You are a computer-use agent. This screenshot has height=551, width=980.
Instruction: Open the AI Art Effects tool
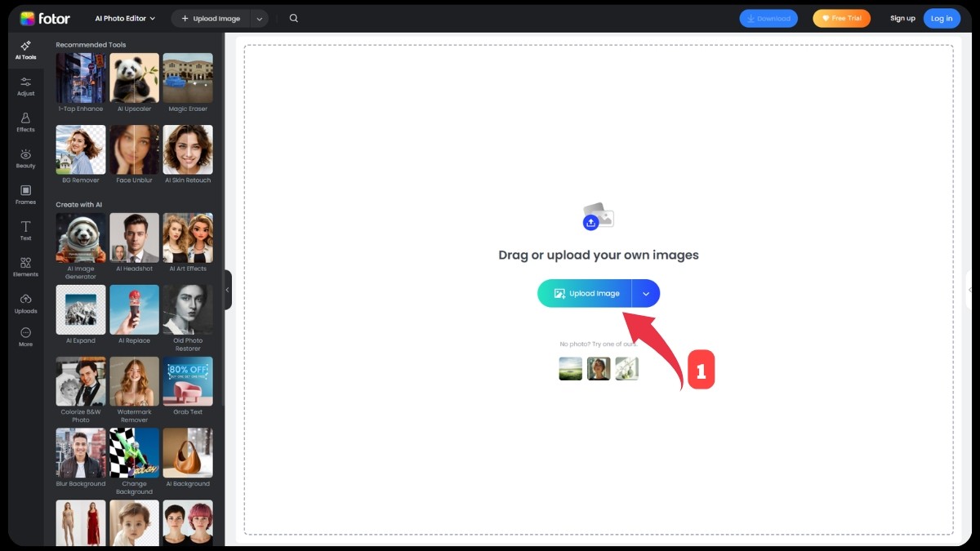[x=188, y=242]
